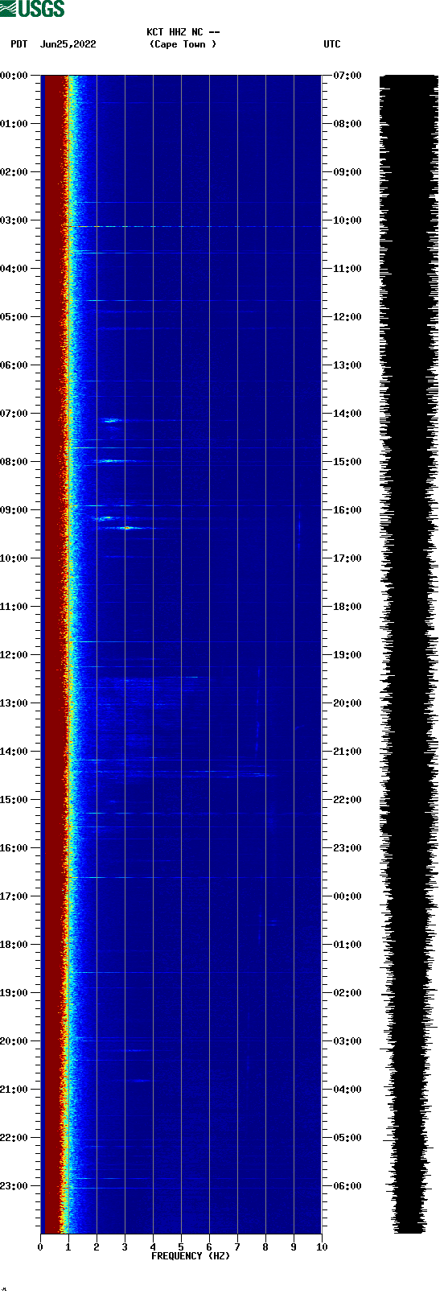Click the UTC axis '18:00' time label
The width and height of the screenshot is (444, 1298).
(x=347, y=607)
